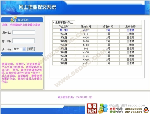Select the 第1期 assignment row
The width and height of the screenshot is (150, 114).
(x=97, y=63)
